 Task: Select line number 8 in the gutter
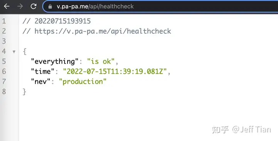4,91
